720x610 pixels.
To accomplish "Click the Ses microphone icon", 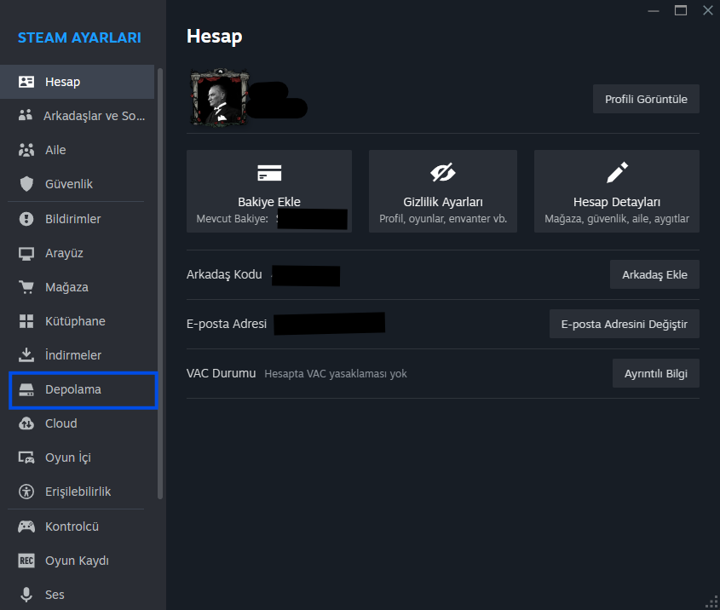I will click(x=26, y=595).
